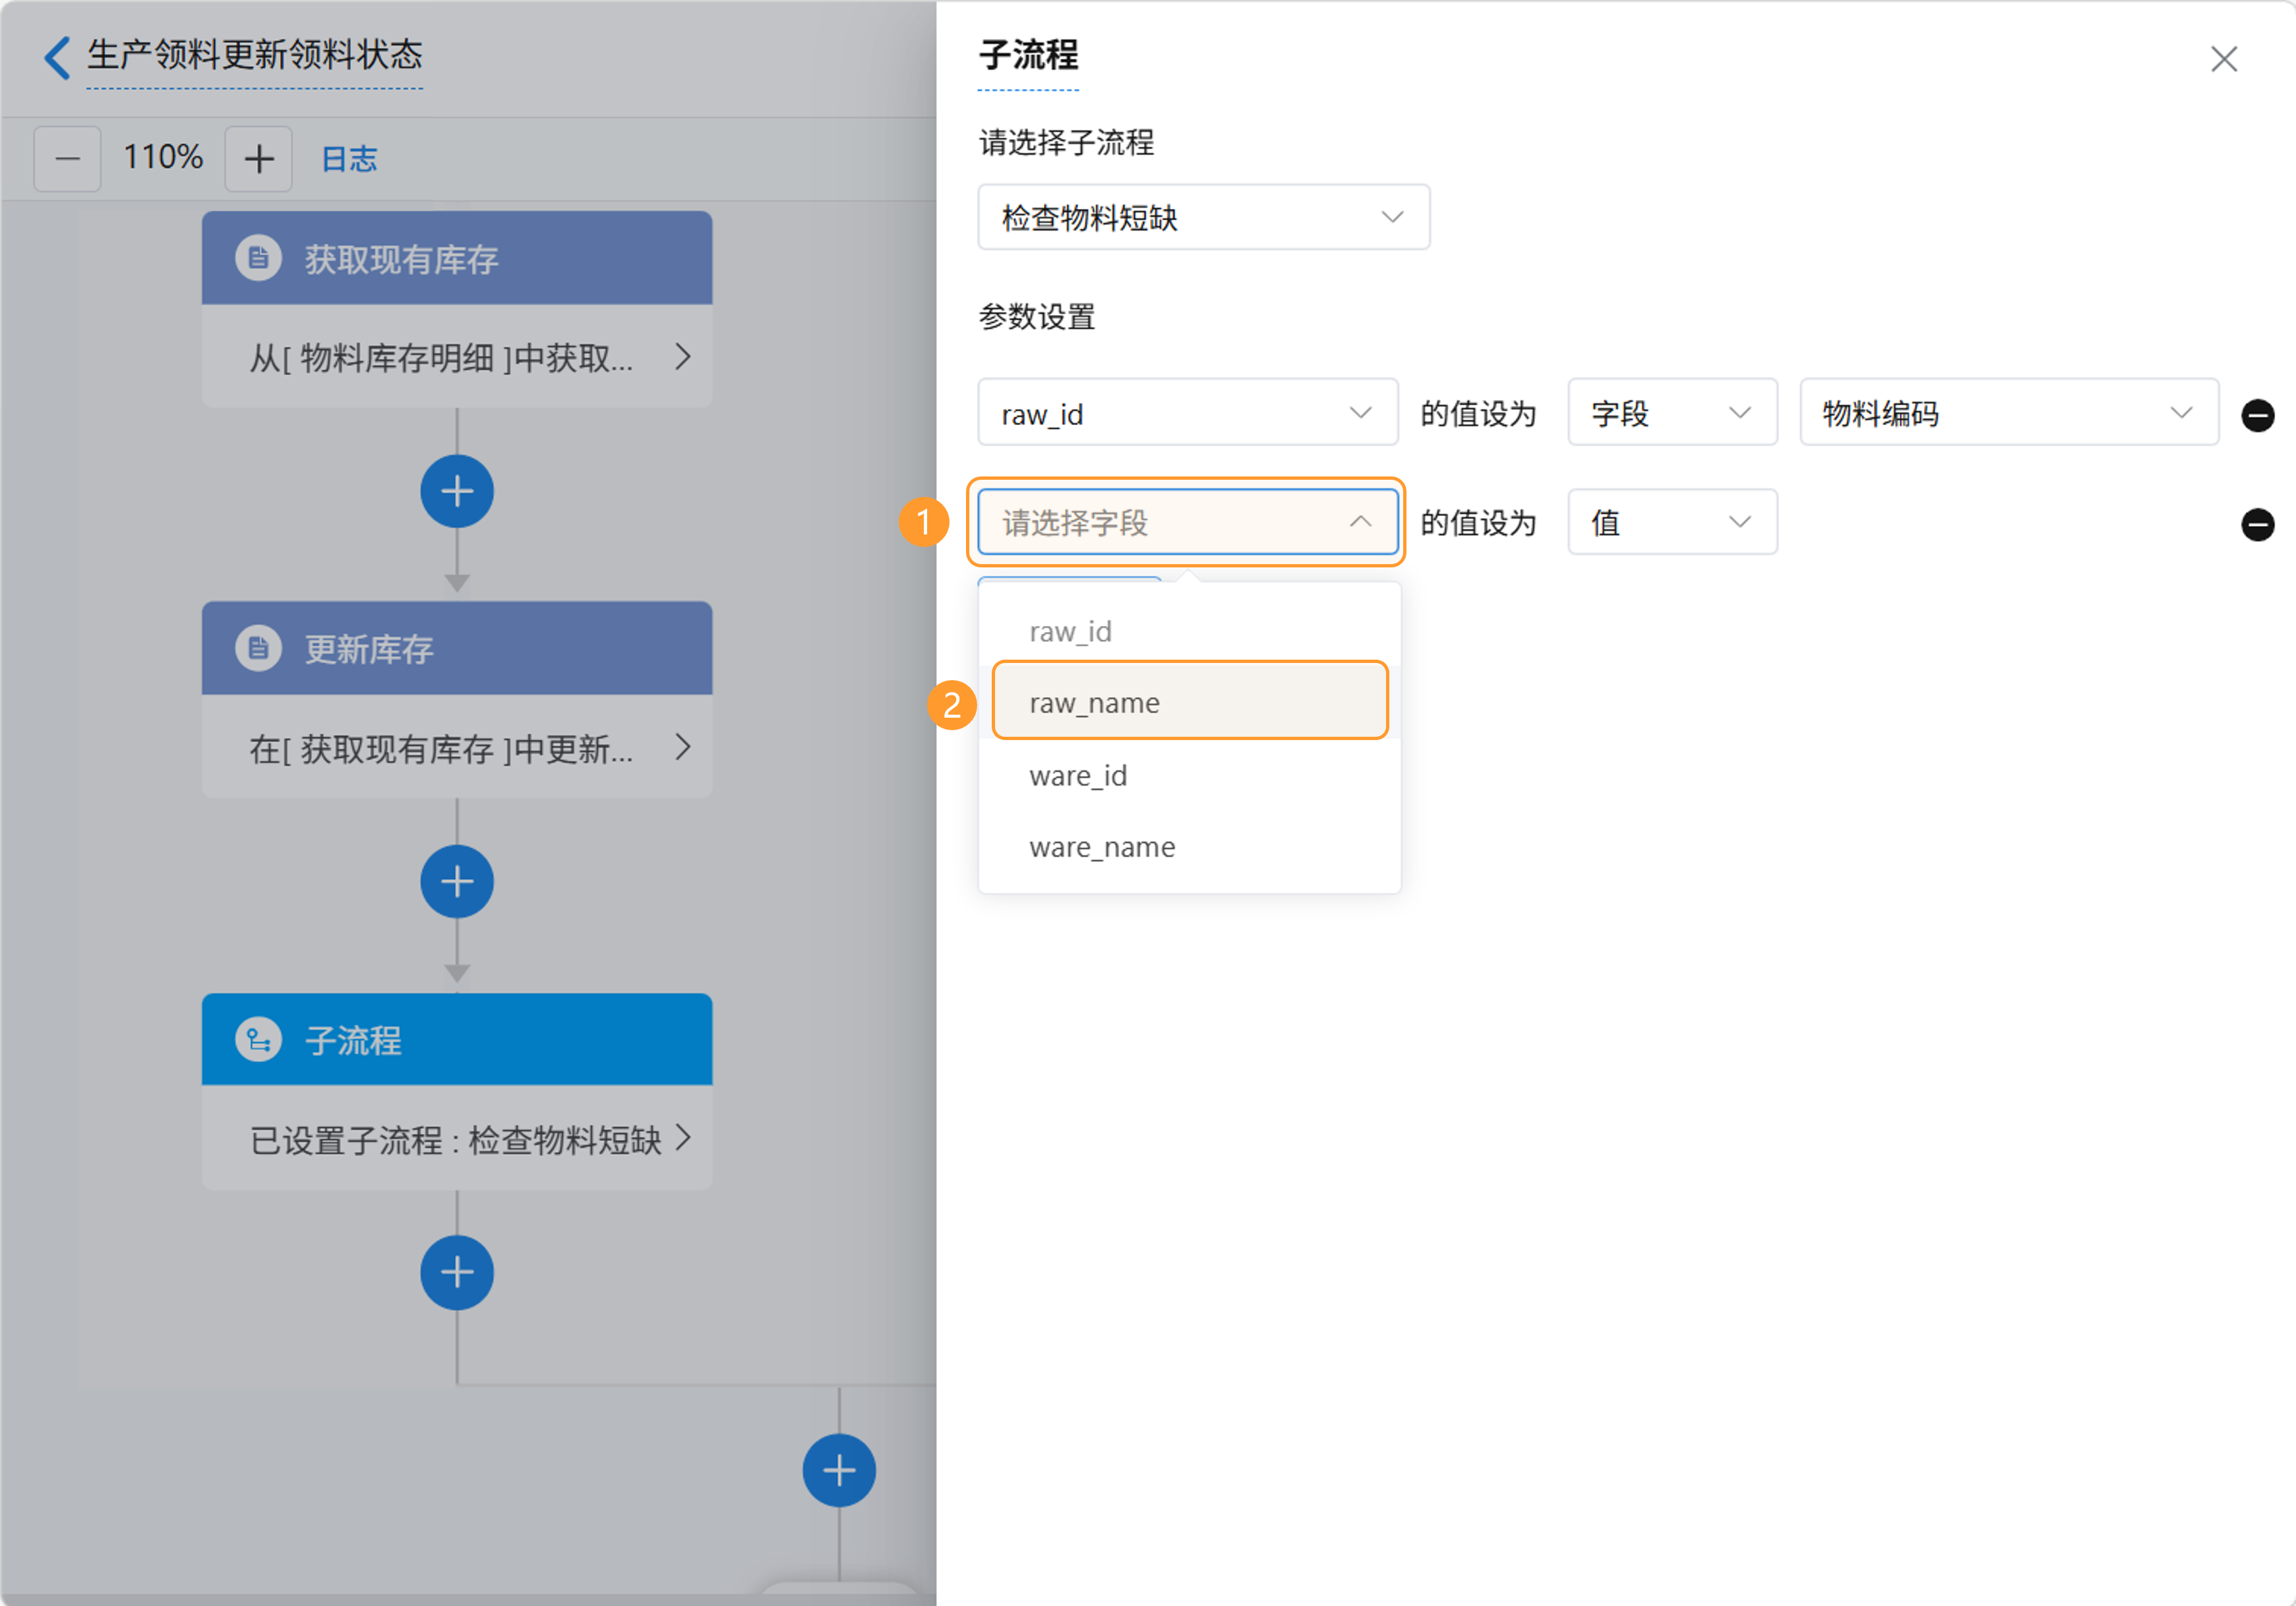Open the 字段 value type dropdown
The width and height of the screenshot is (2296, 1606).
(1671, 413)
